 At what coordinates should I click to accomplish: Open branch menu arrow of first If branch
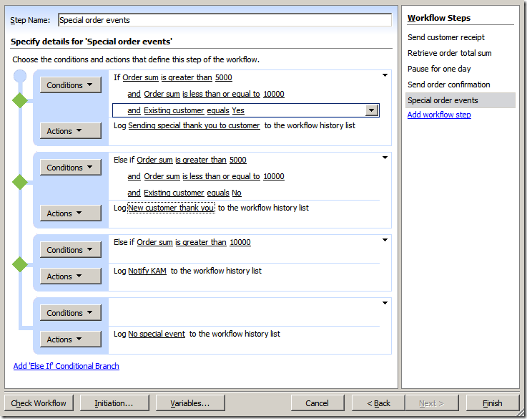click(385, 75)
